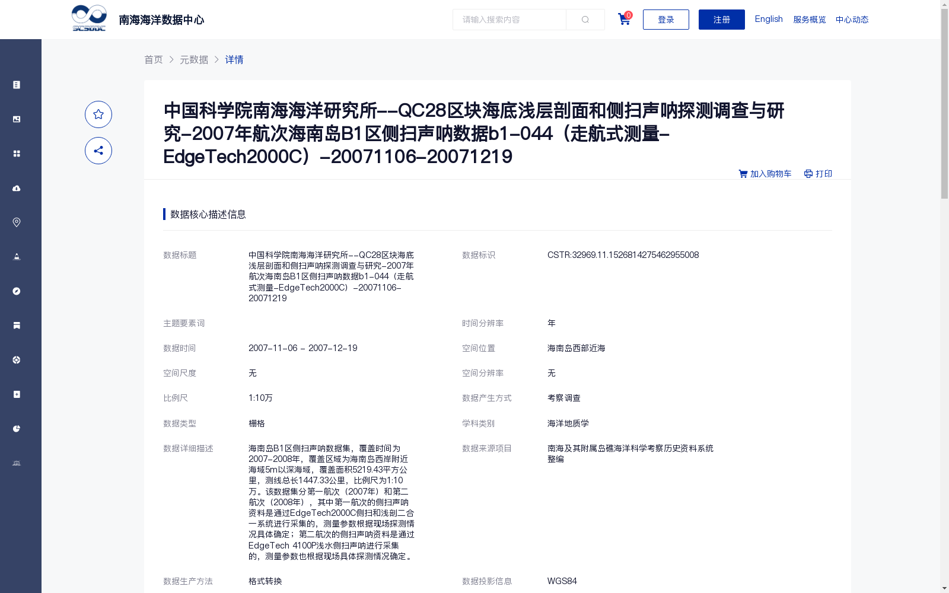Focus the search field 请输入搜索内容
Image resolution: width=949 pixels, height=593 pixels.
point(509,20)
